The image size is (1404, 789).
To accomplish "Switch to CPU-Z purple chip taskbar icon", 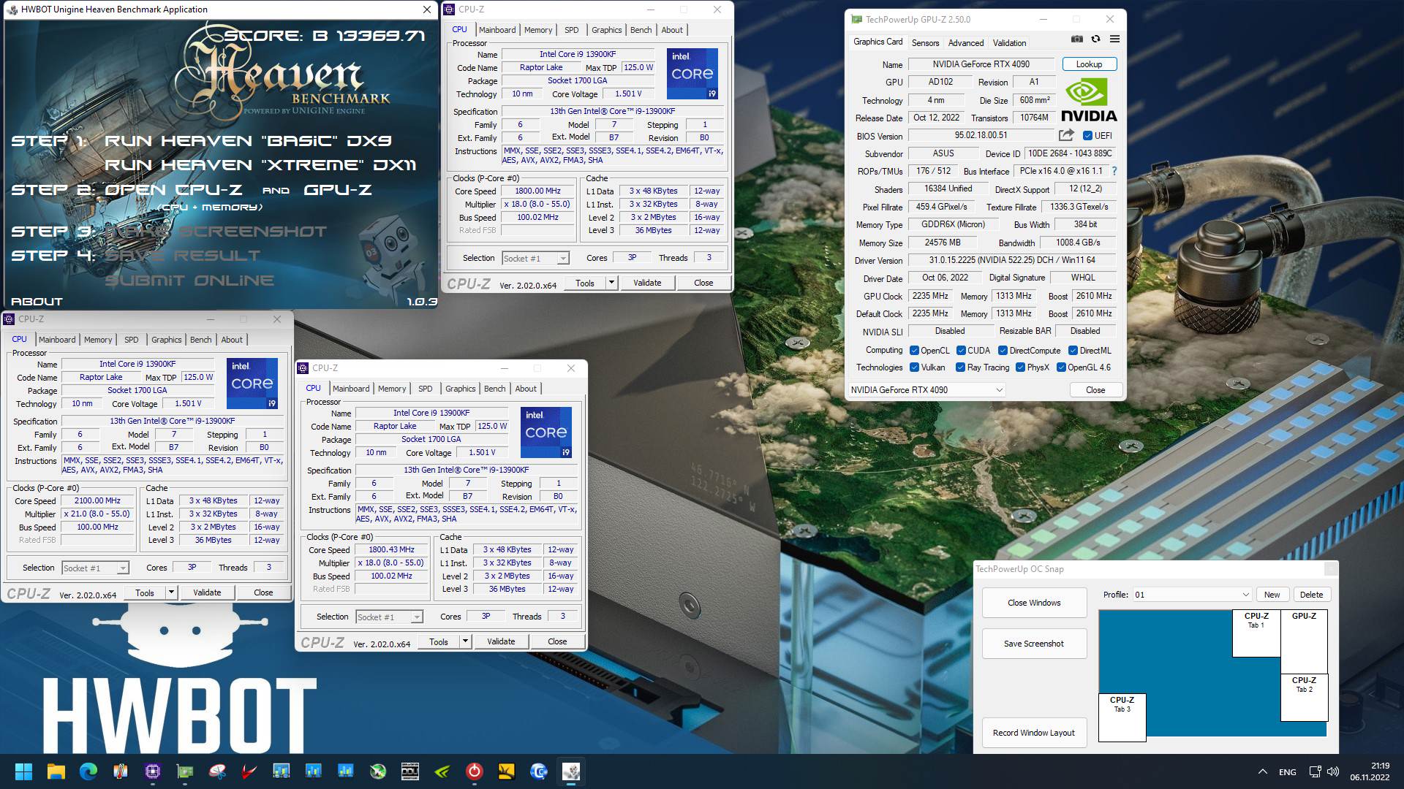I will 152,771.
